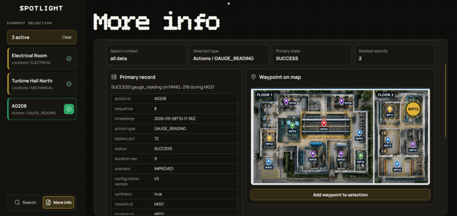Select the WP02 orange waypoint pin
The image size is (457, 216).
coord(269,138)
